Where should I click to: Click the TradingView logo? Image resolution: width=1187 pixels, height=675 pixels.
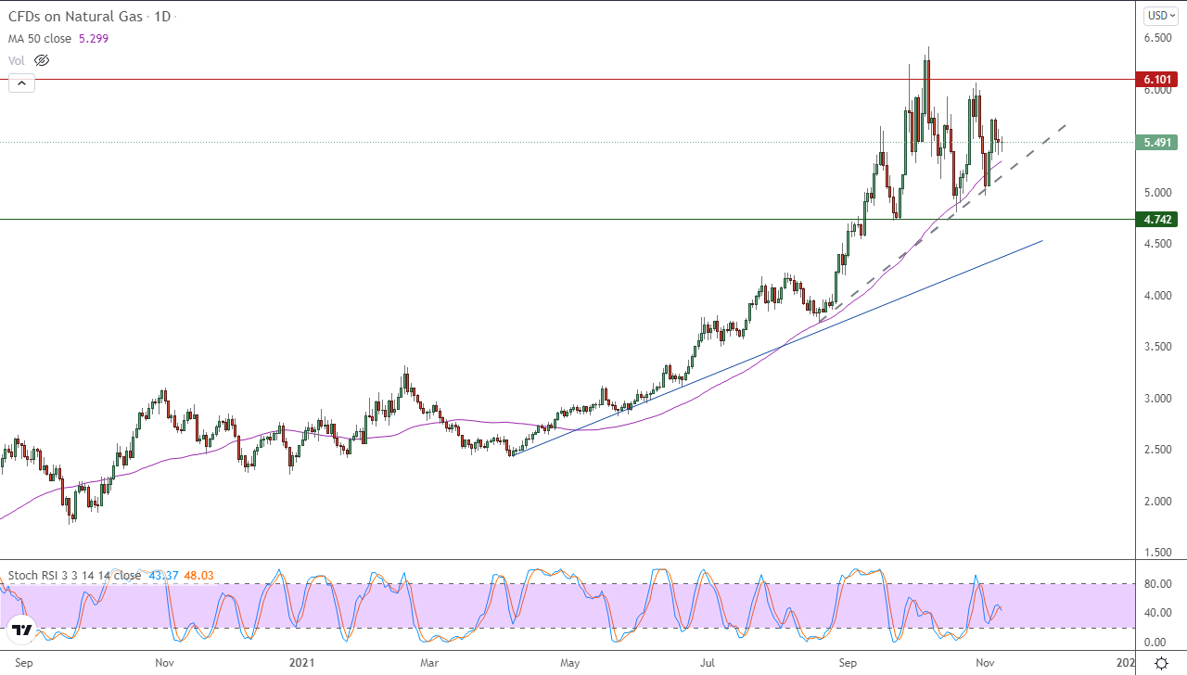tap(22, 630)
